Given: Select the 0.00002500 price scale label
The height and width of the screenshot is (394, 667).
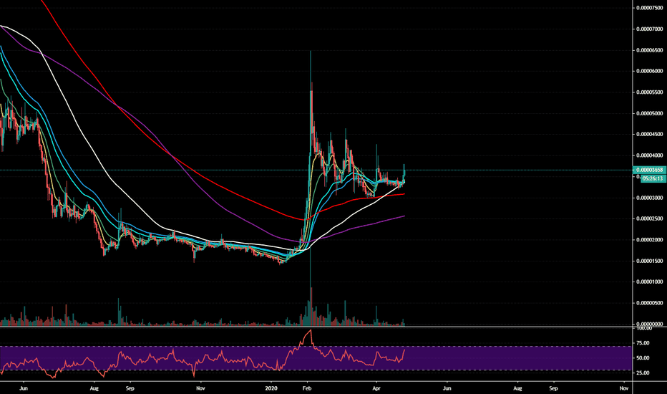Looking at the screenshot, I should (650, 219).
